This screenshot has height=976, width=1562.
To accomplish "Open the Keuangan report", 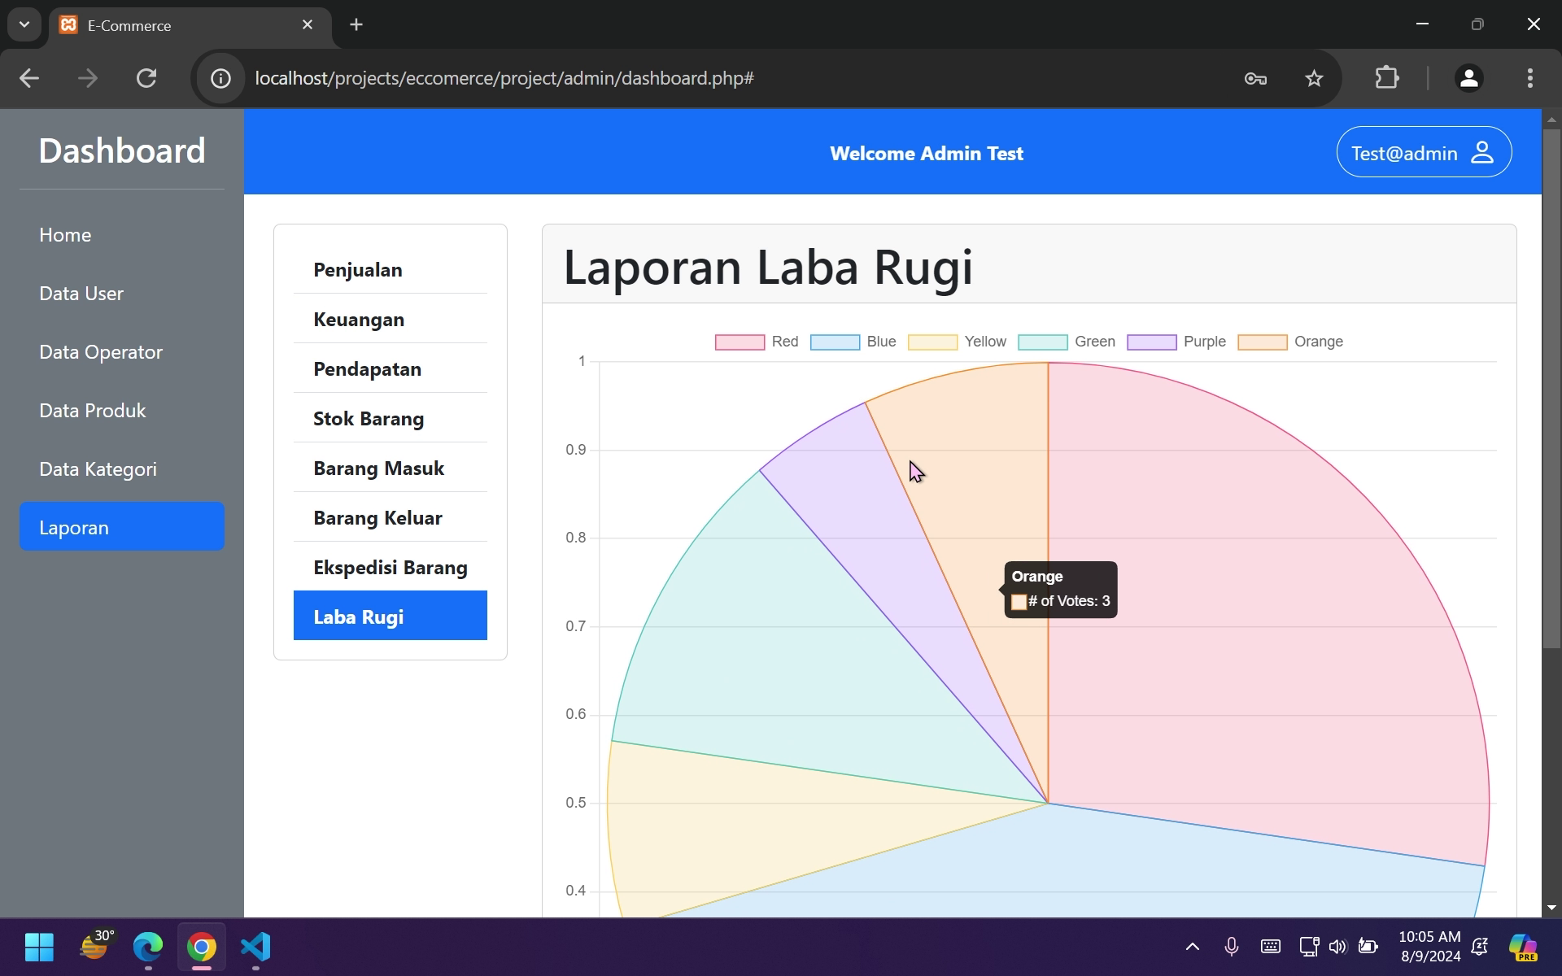I will coord(390,319).
